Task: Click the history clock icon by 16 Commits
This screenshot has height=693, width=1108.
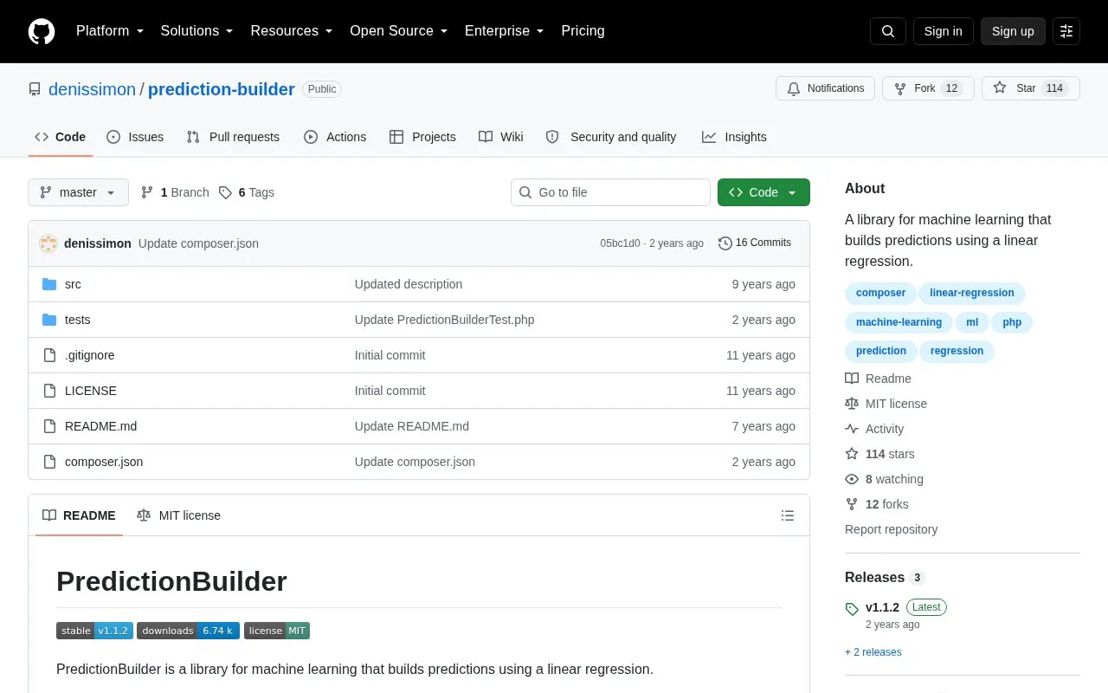Action: click(725, 243)
